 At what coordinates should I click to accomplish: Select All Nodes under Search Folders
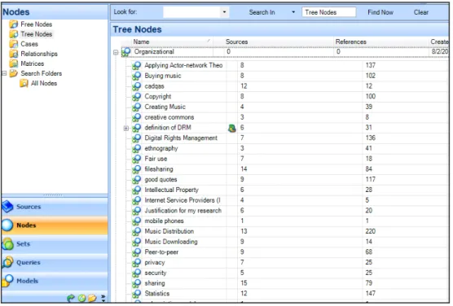(x=44, y=84)
